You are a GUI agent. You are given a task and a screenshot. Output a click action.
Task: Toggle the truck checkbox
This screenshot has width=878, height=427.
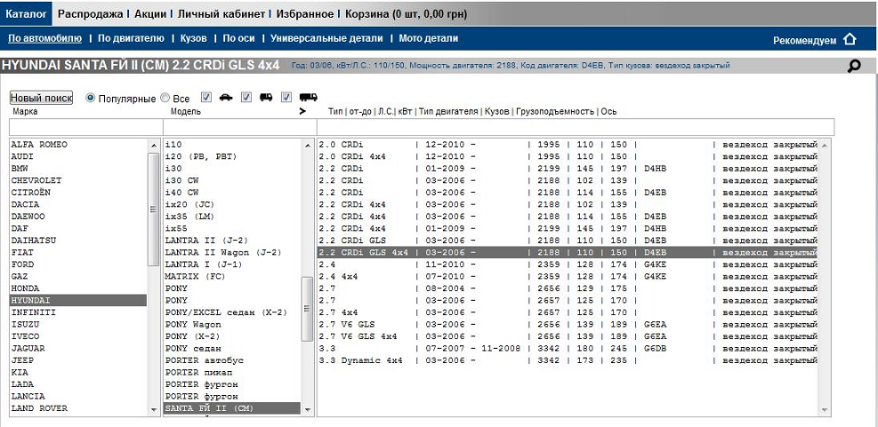tap(286, 98)
